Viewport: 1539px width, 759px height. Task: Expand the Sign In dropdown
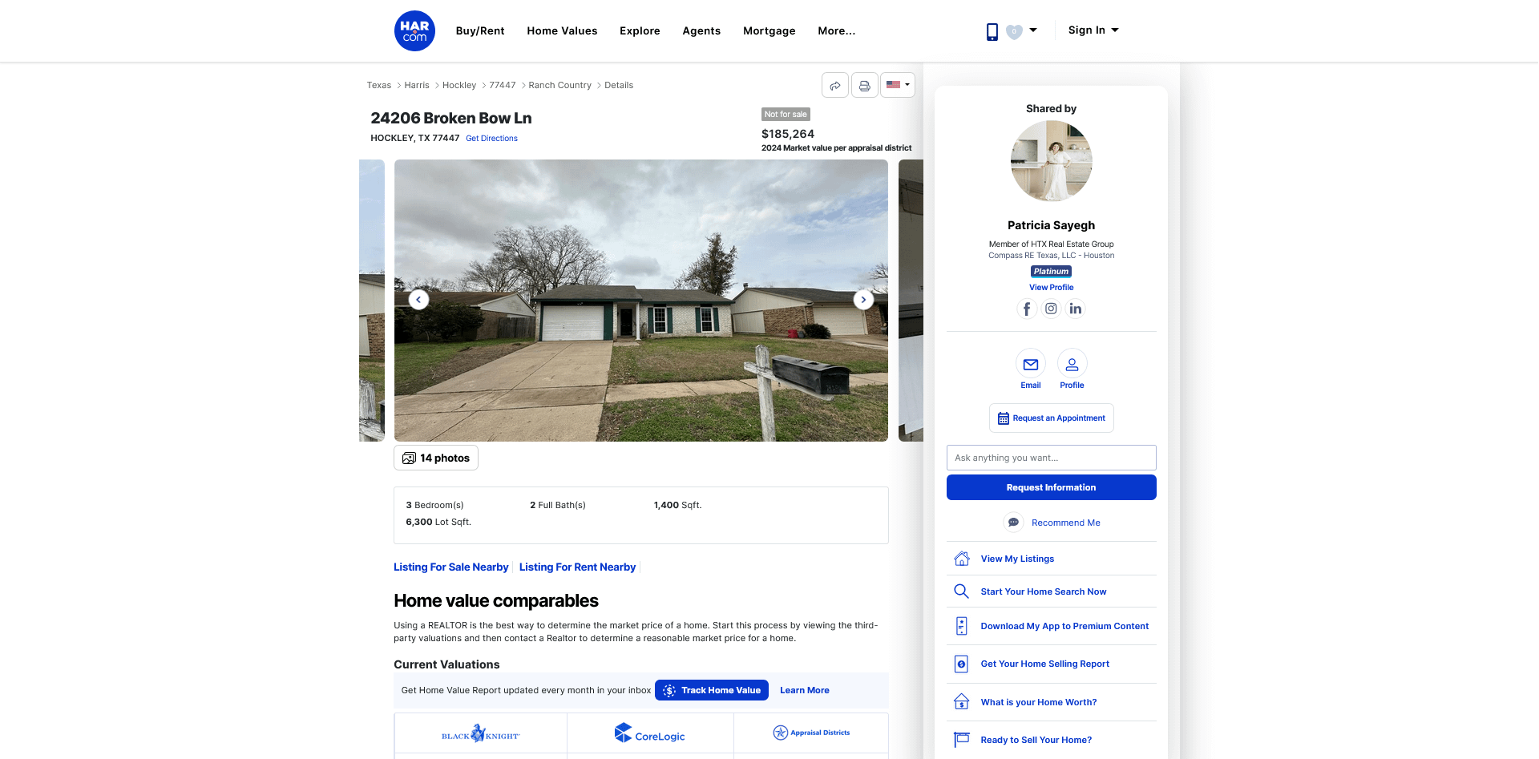click(x=1093, y=30)
